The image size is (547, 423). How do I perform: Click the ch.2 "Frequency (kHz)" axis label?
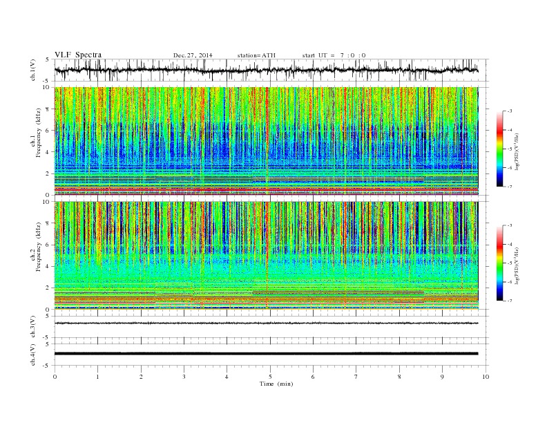tap(39, 246)
